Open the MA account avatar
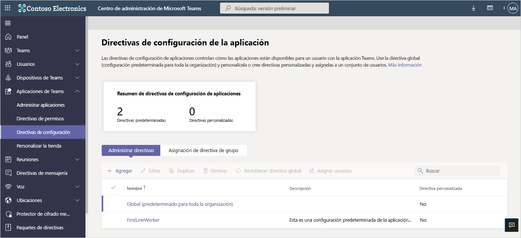The height and width of the screenshot is (238, 521). [x=513, y=8]
